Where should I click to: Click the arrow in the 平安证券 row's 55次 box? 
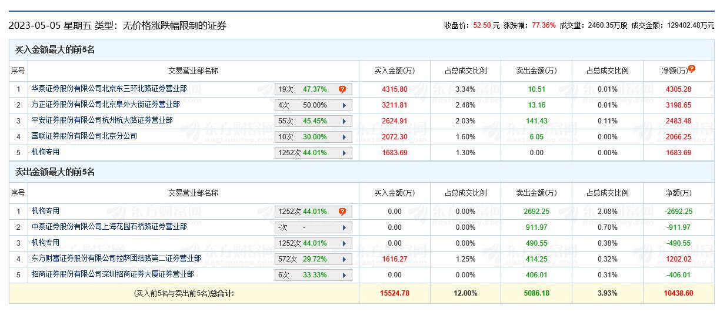[x=343, y=121]
